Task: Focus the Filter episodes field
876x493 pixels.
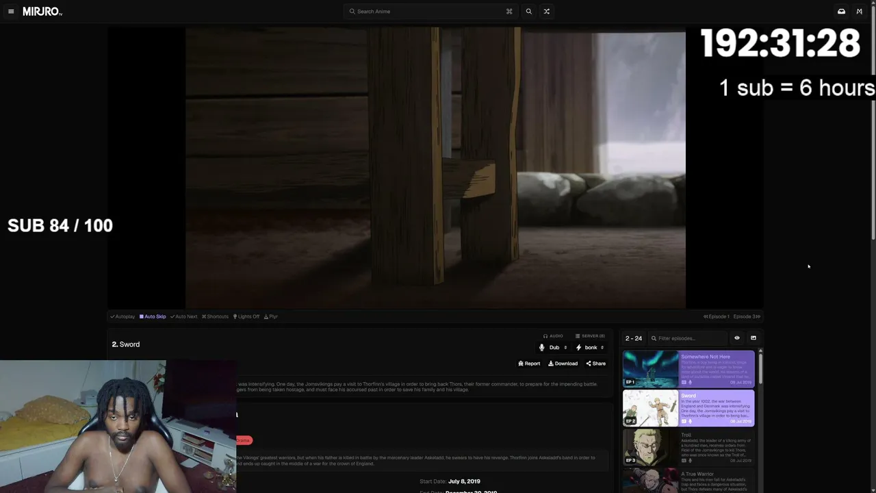Action: click(x=687, y=338)
